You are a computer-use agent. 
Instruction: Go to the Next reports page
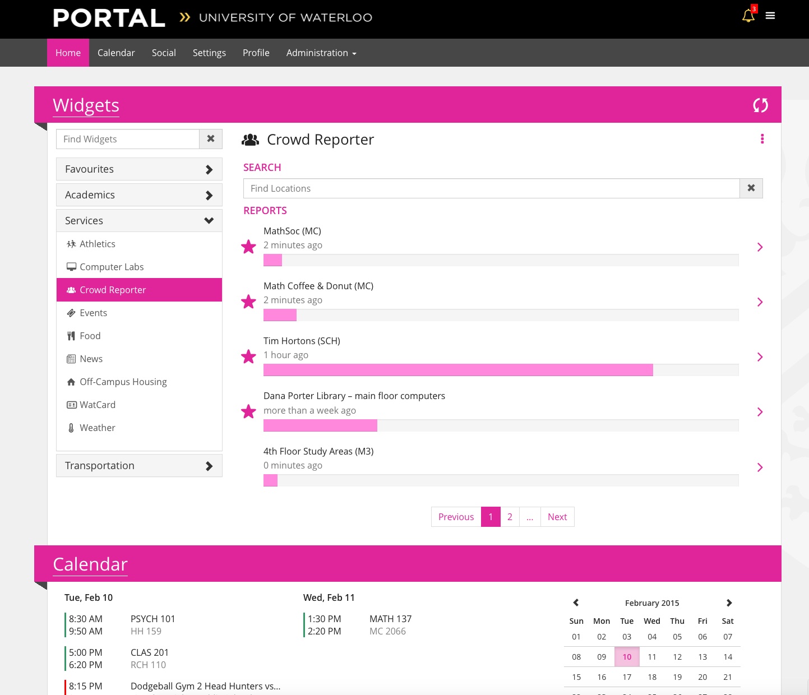557,517
